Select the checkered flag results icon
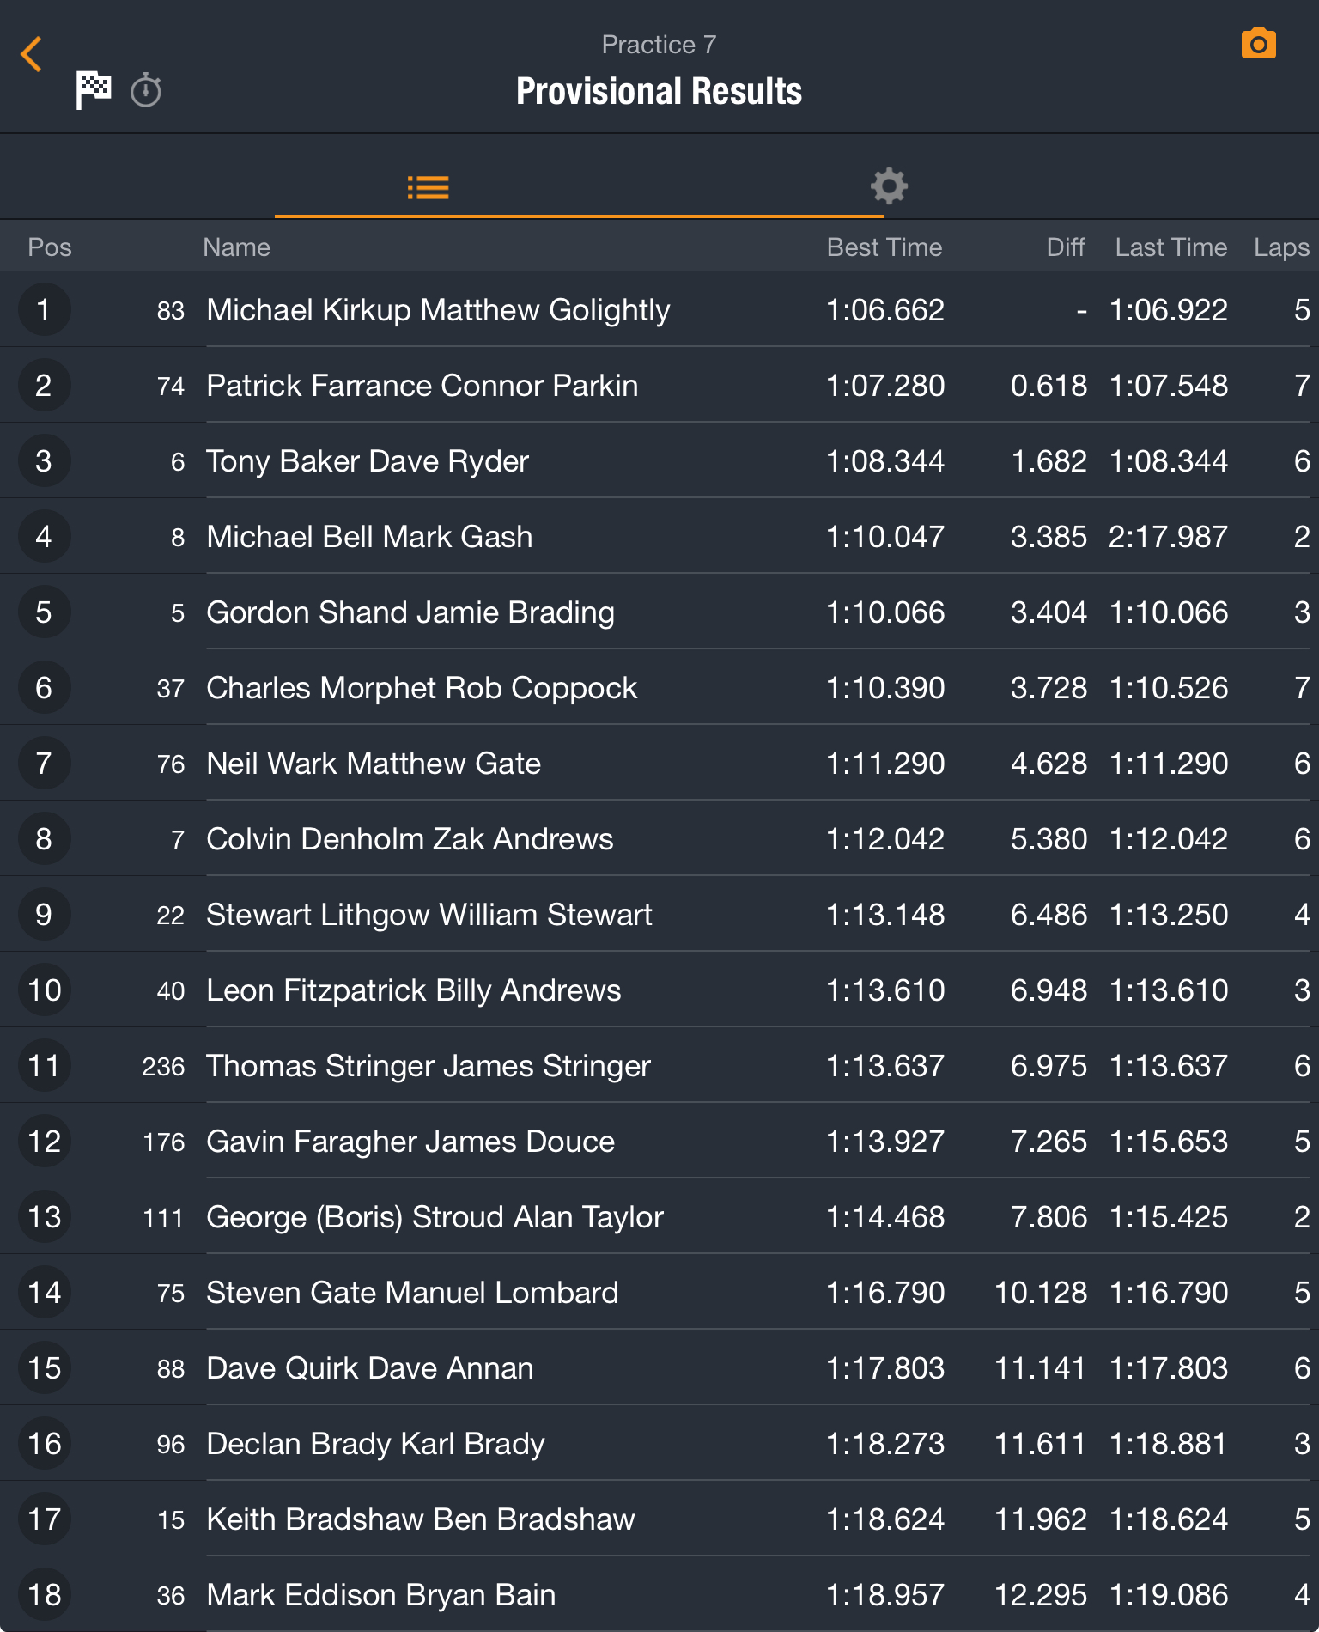The height and width of the screenshot is (1632, 1319). (x=93, y=89)
